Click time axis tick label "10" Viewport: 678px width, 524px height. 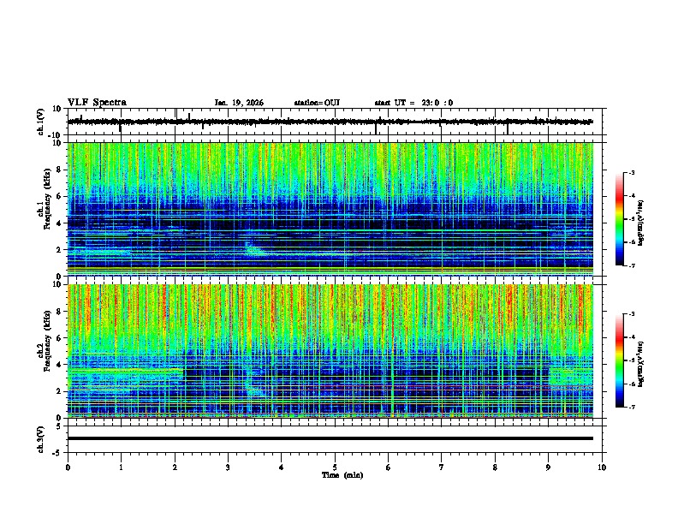pyautogui.click(x=602, y=467)
